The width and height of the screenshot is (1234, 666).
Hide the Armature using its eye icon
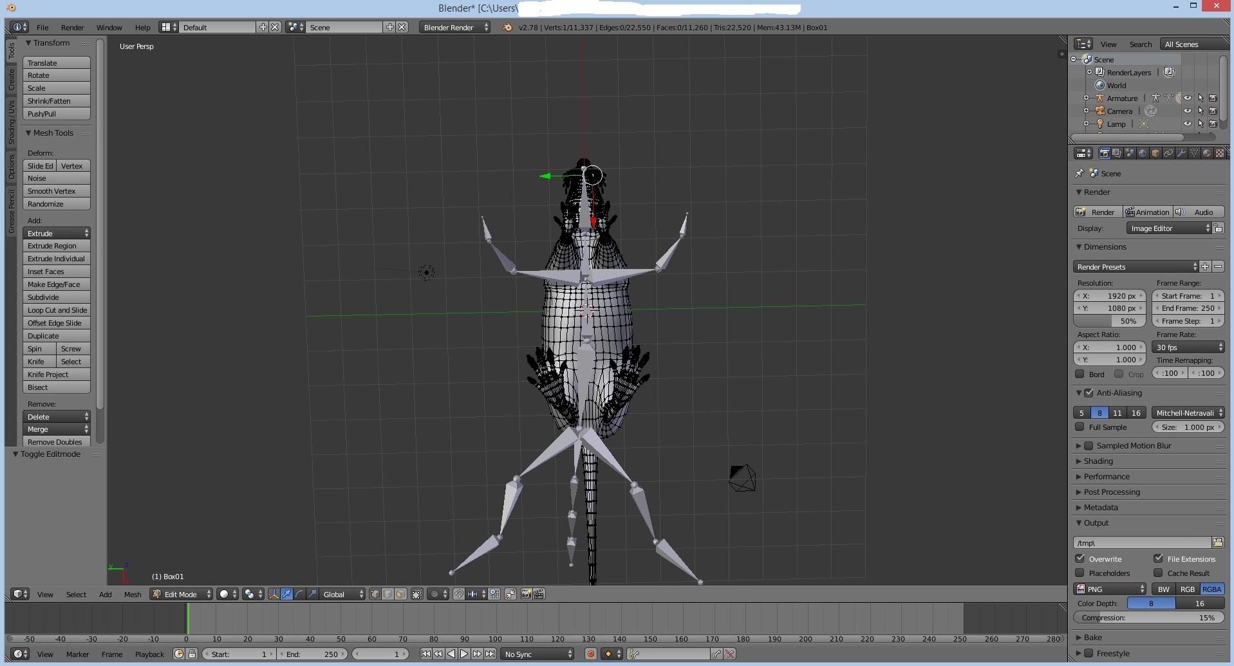coord(1188,98)
